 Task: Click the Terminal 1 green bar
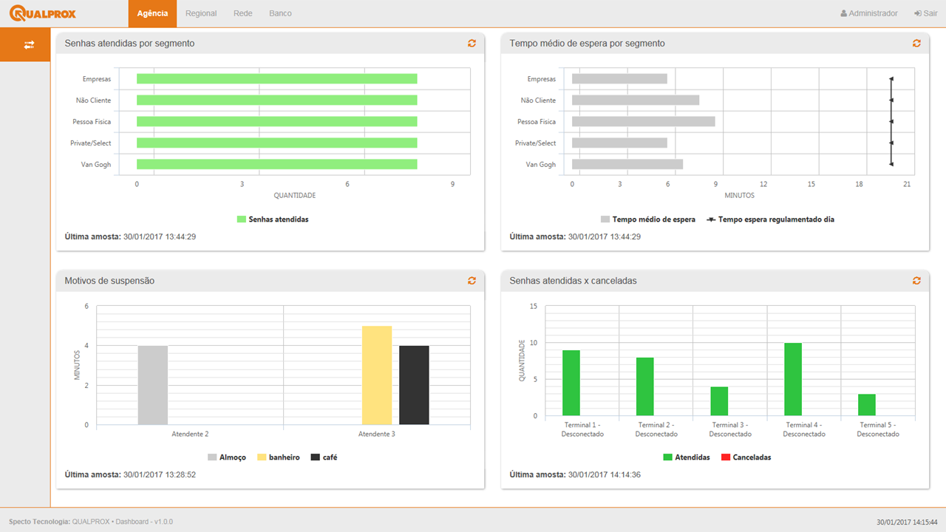point(571,383)
